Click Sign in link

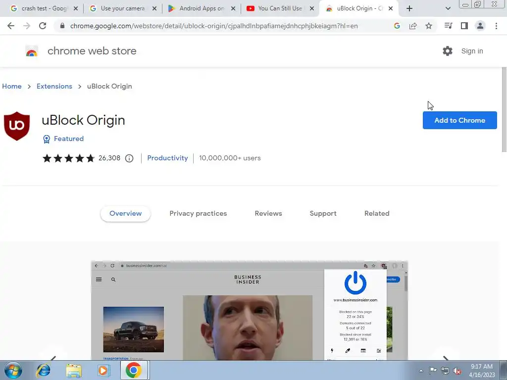point(472,51)
